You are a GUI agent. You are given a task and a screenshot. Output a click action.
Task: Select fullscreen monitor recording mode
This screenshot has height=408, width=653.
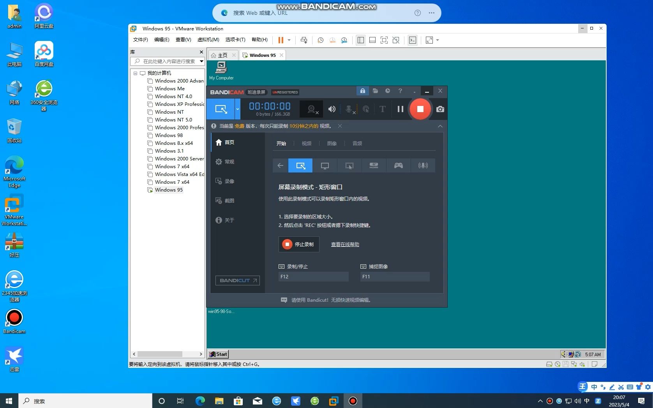coord(325,165)
